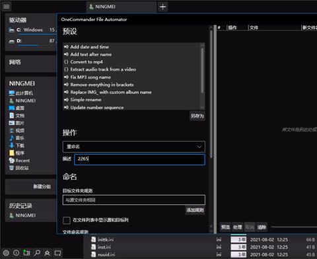Click the 图片 pictures icon
Screen dimensions: 317x259
12,123
